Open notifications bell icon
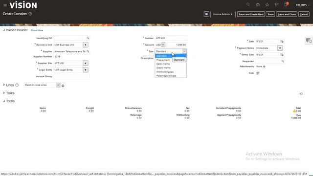 click(286, 4)
